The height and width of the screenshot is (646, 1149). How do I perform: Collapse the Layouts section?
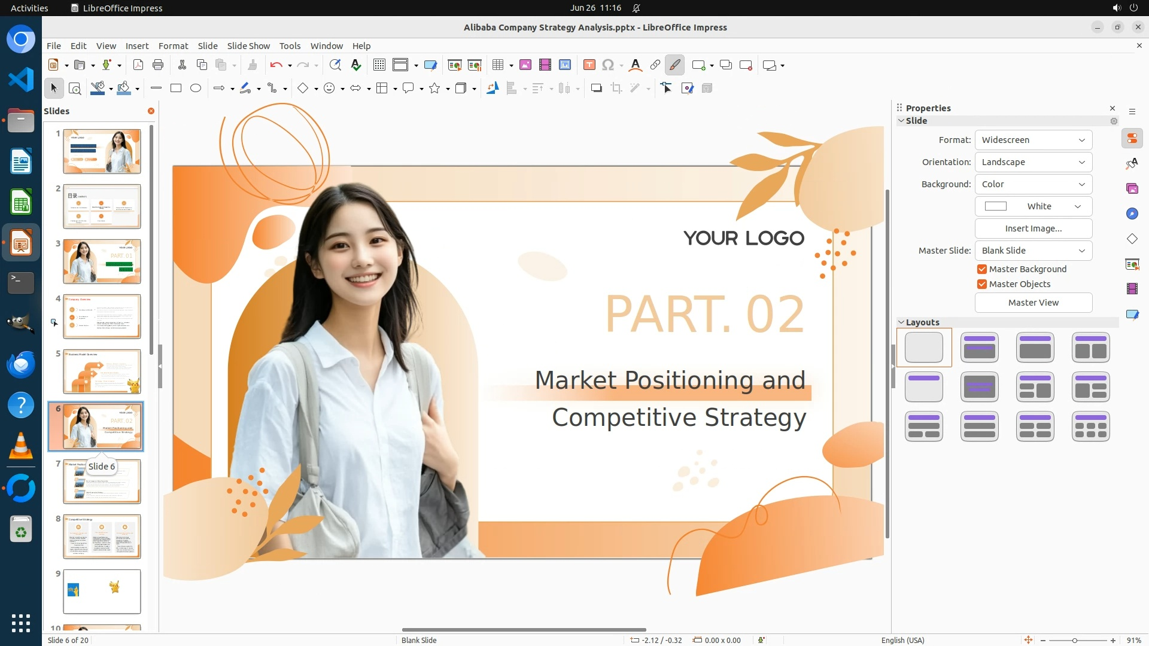pos(901,322)
